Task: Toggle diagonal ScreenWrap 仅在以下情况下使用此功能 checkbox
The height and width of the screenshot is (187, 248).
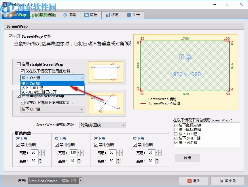Action: click(23, 103)
